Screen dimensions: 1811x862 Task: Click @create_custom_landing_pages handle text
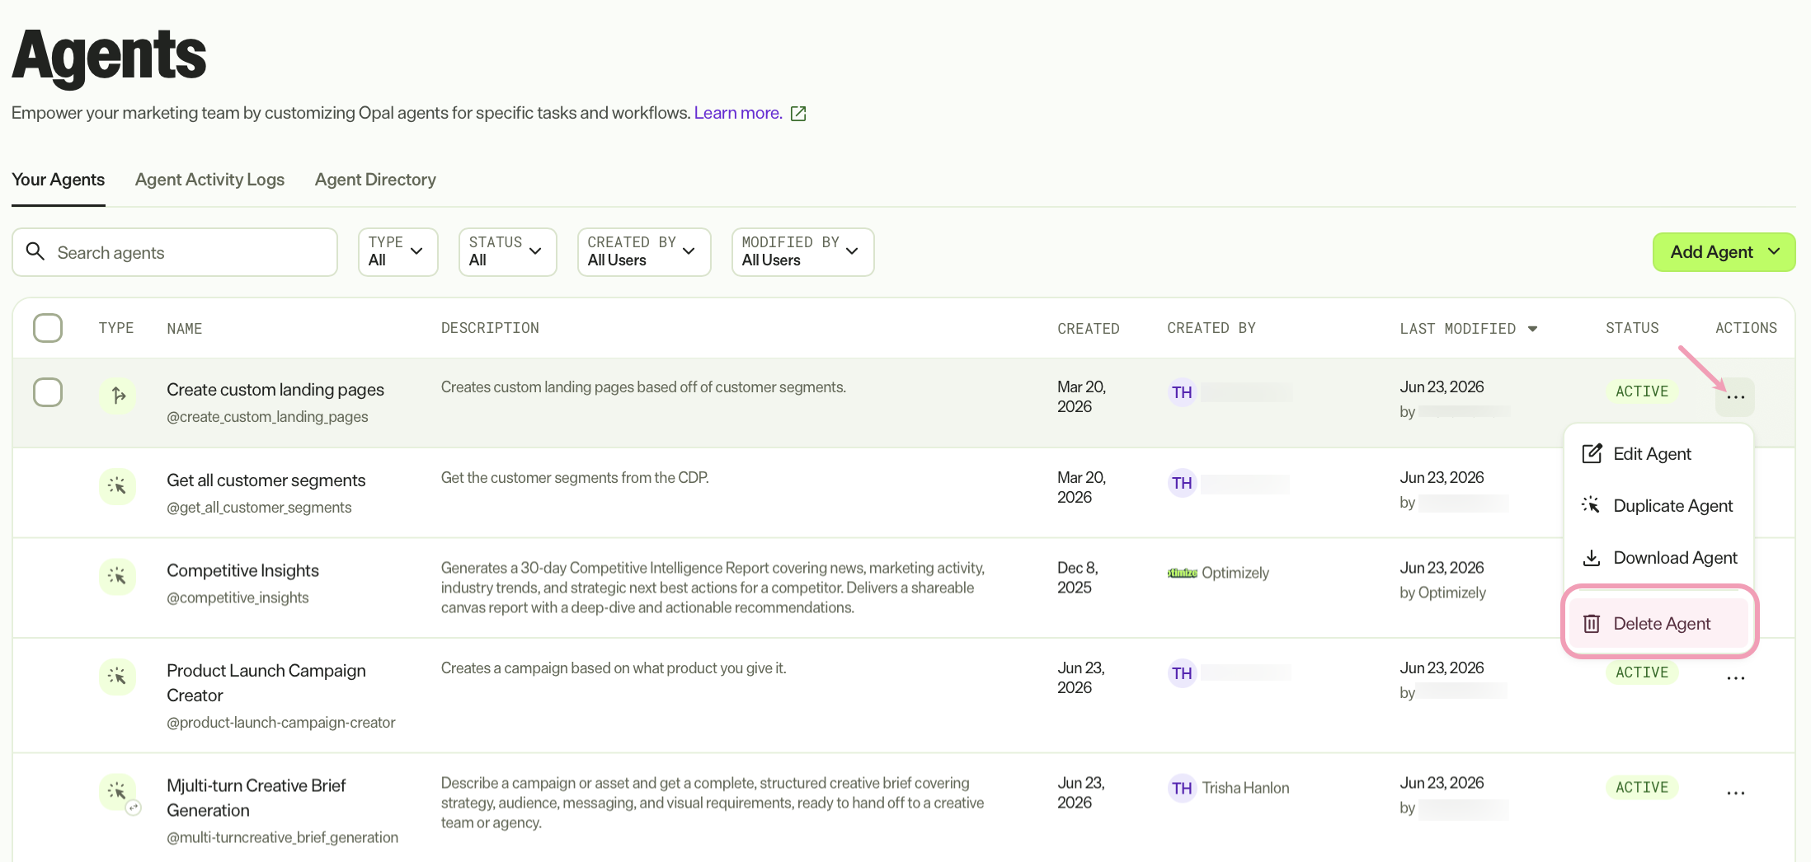[x=267, y=417]
